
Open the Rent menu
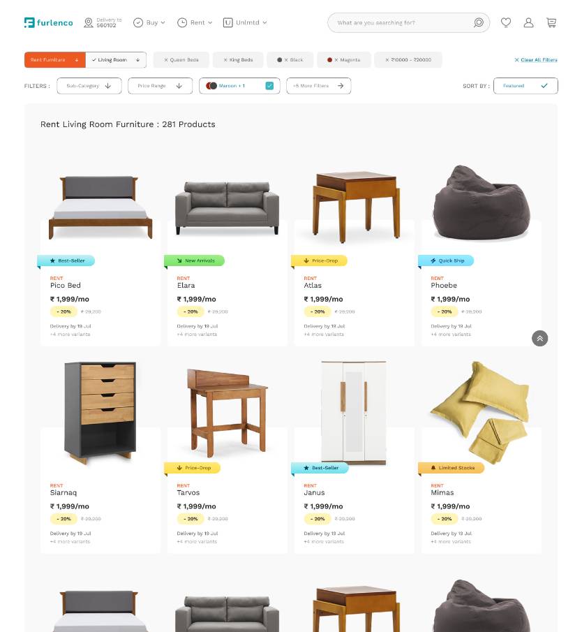pyautogui.click(x=195, y=22)
